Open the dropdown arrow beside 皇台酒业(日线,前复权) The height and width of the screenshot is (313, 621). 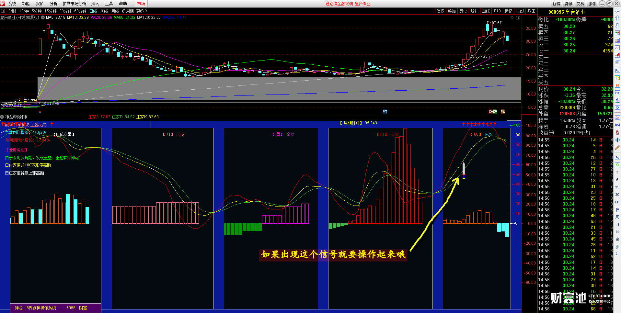click(43, 17)
